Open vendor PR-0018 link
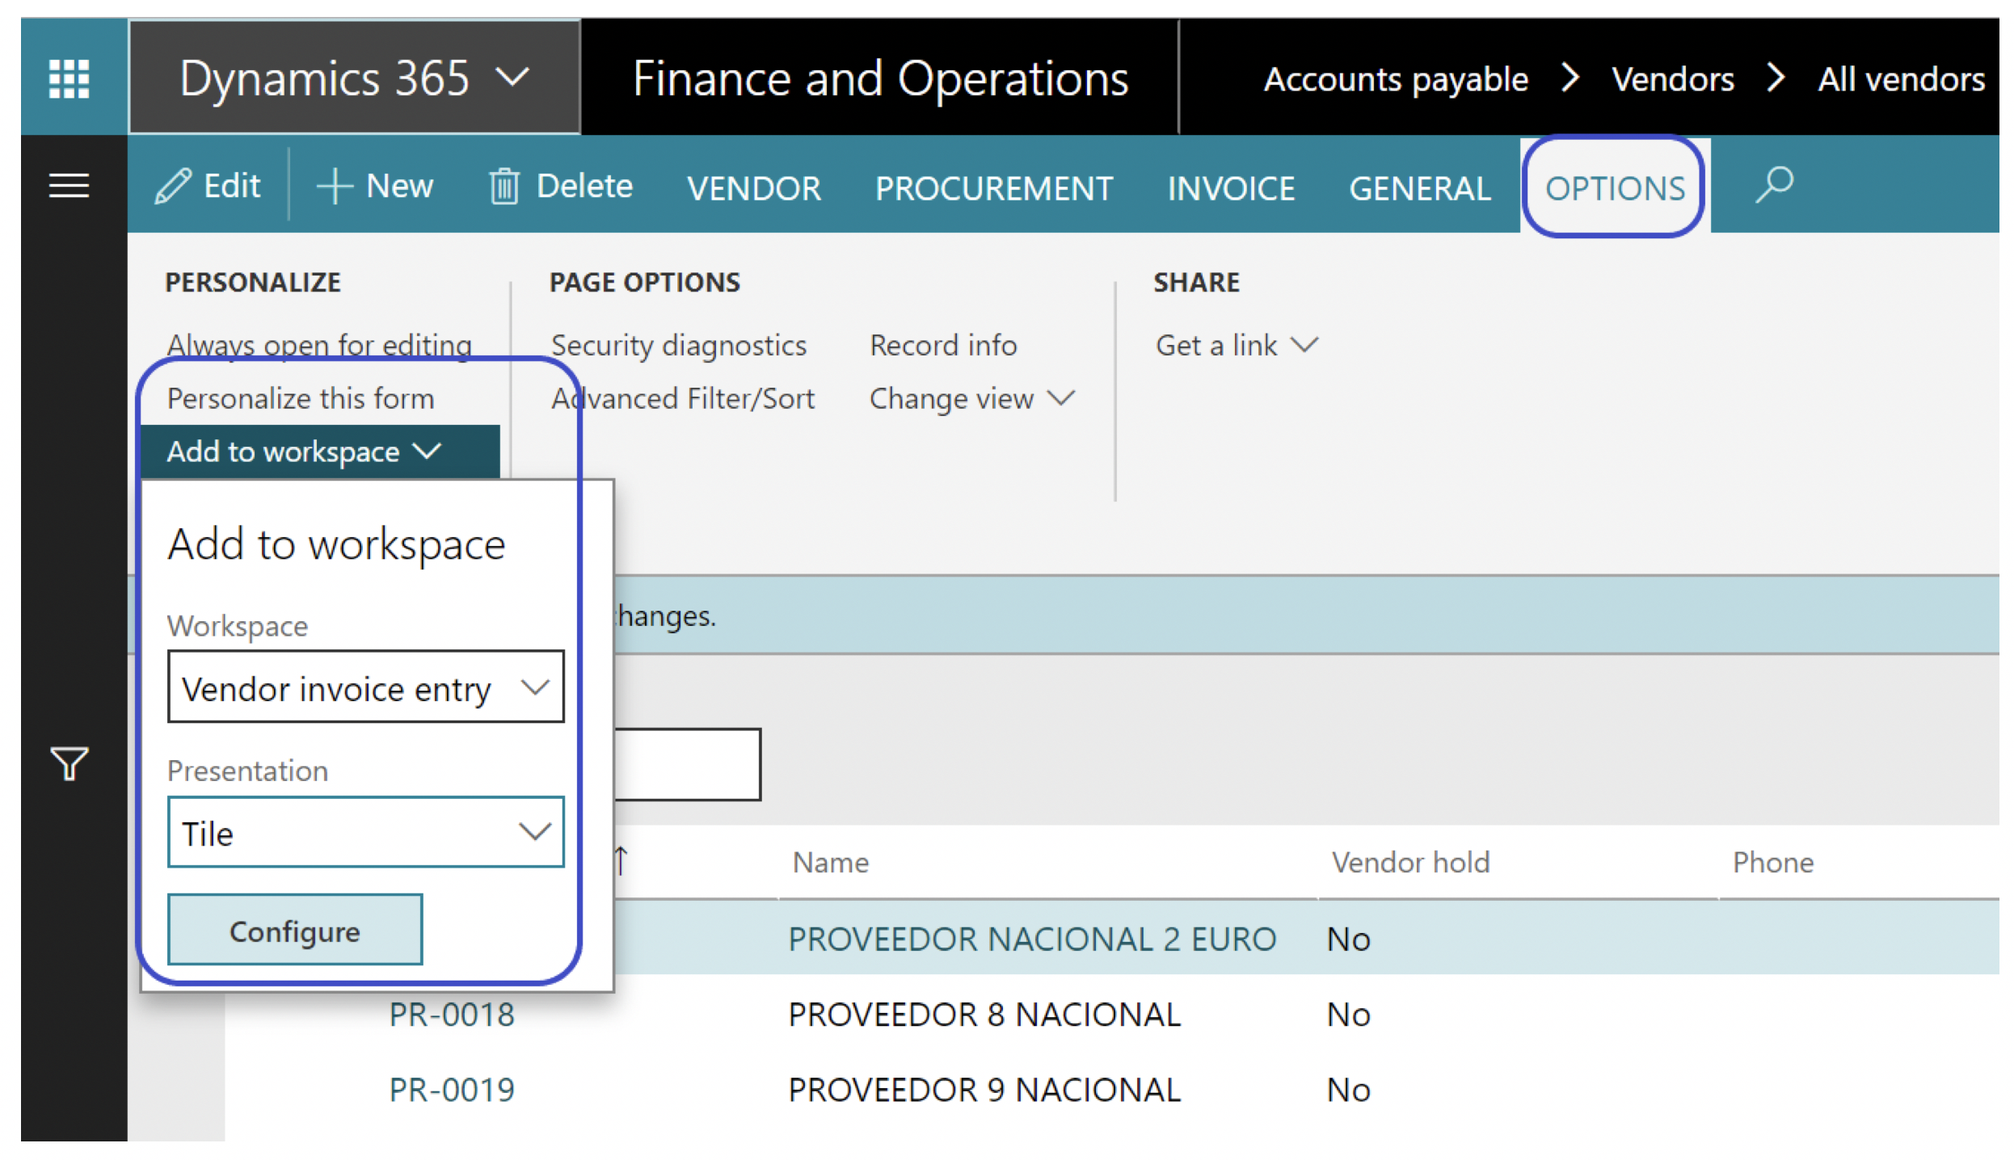 [x=452, y=1015]
